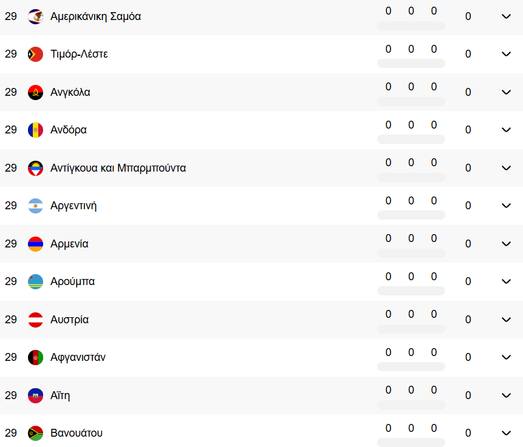The height and width of the screenshot is (447, 523).
Task: Click the Andorra flag icon
Action: pyautogui.click(x=35, y=130)
